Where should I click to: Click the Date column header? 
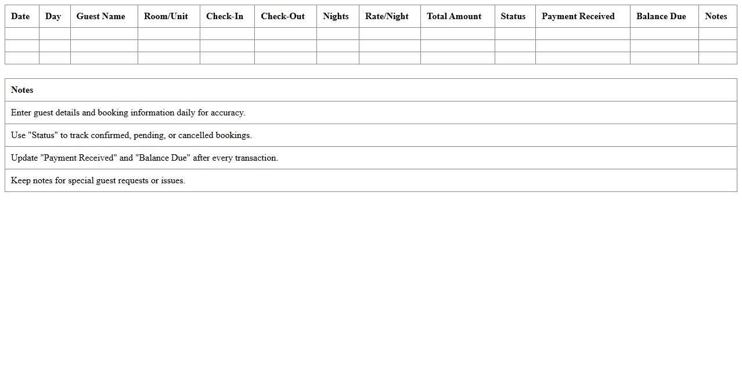[20, 16]
